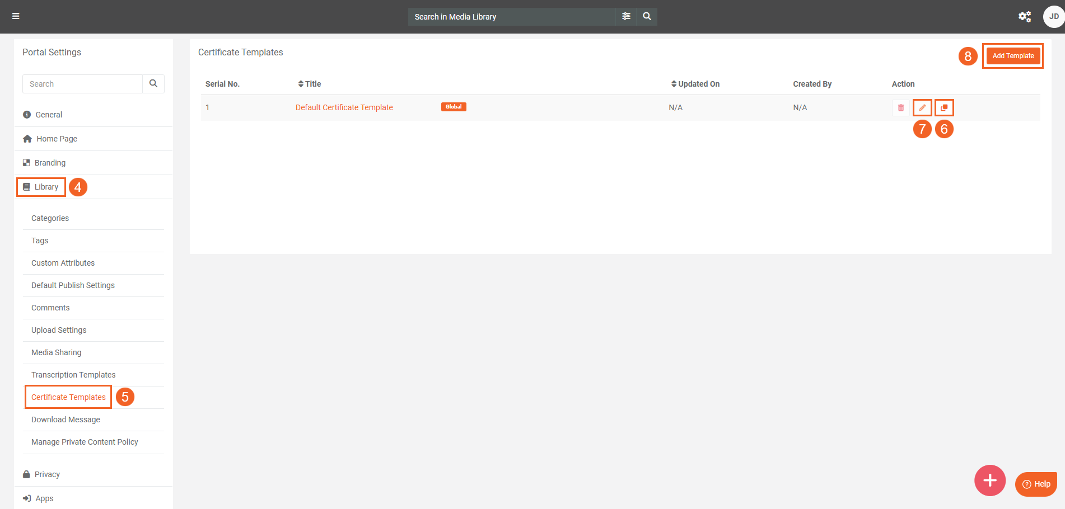Click the Add Template button
The image size is (1065, 509).
point(1012,56)
